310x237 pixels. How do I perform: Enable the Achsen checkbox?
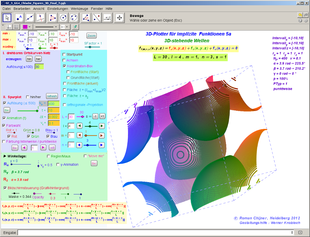click(64, 60)
